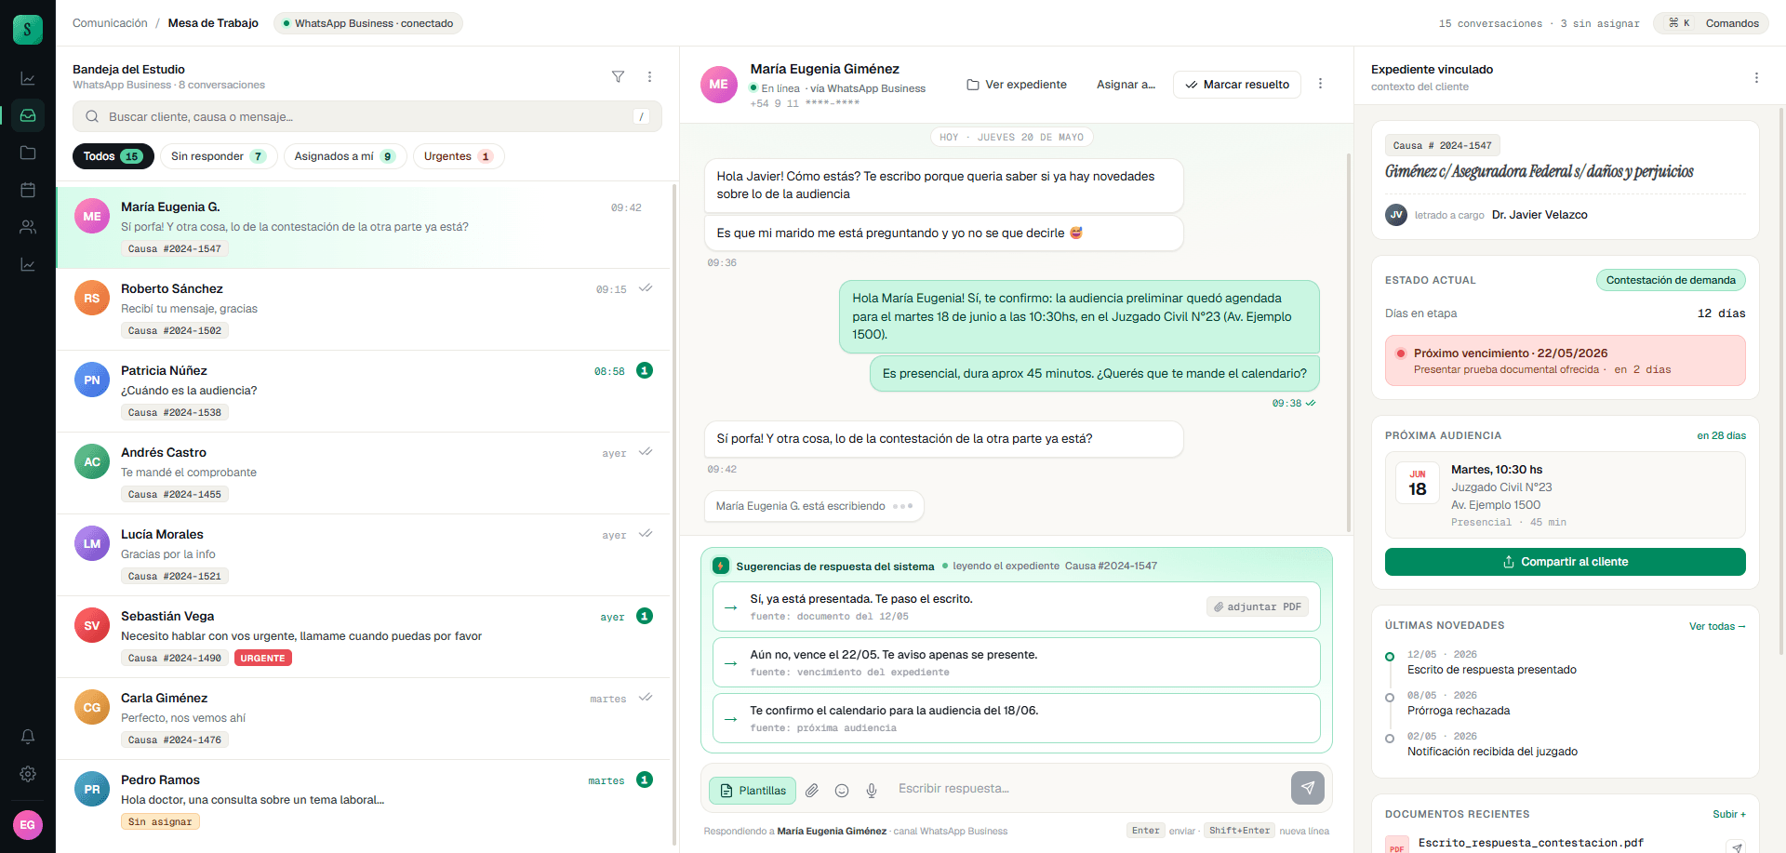Click the JV lawyer avatar
1786x853 pixels.
click(x=1395, y=215)
